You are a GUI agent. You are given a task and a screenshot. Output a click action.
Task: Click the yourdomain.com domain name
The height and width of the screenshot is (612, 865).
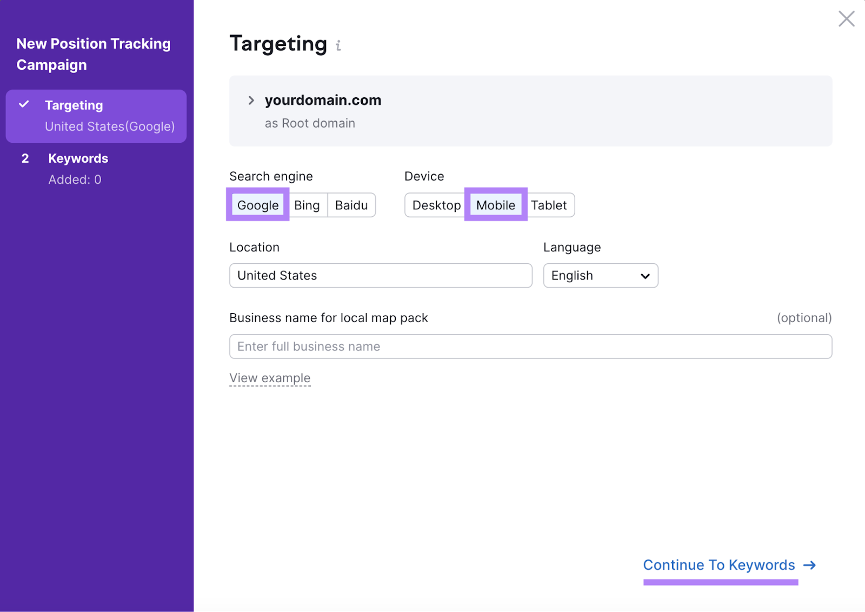(323, 101)
